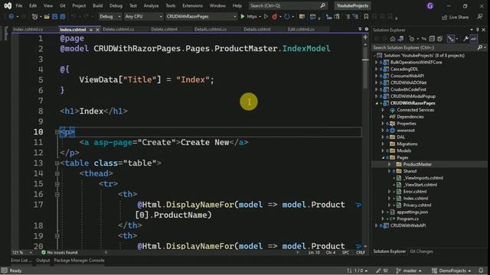Image resolution: width=490 pixels, height=275 pixels.
Task: Click Start Without Debugging outline arrow
Action: click(x=266, y=17)
